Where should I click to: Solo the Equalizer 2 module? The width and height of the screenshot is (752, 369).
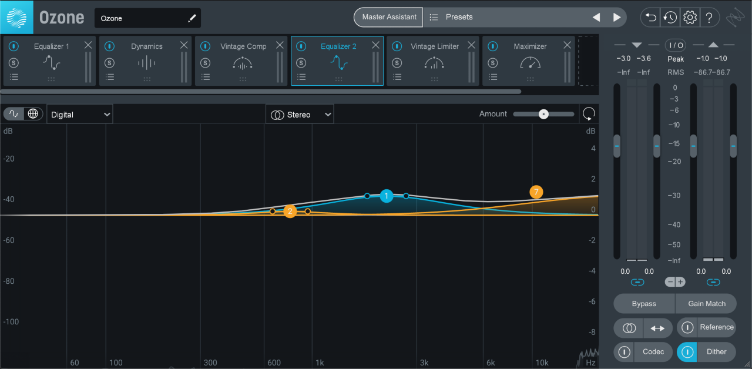pos(301,63)
